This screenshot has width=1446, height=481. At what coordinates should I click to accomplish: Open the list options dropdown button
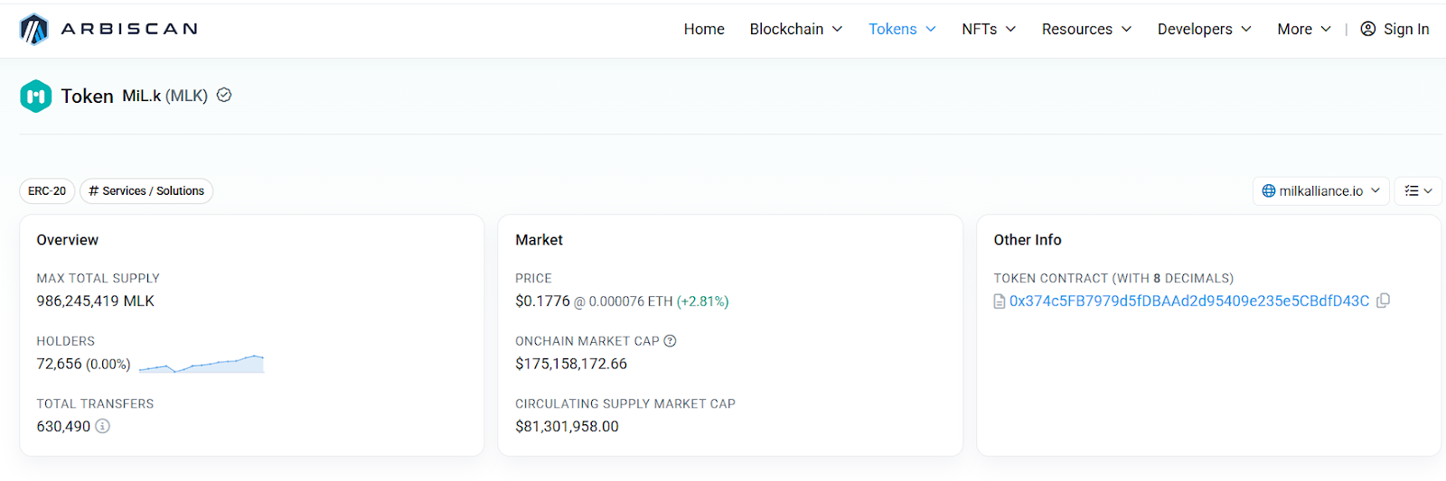(x=1418, y=190)
